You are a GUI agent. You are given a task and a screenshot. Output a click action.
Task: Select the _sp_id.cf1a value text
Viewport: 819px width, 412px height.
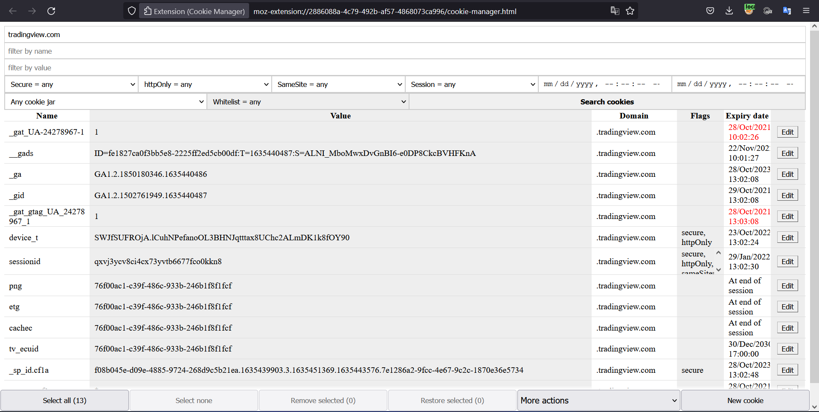[x=309, y=370]
